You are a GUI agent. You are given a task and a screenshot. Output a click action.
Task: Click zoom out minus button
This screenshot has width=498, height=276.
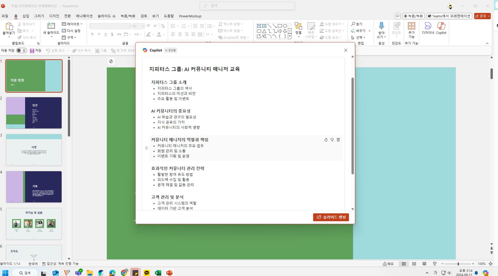coord(443,264)
